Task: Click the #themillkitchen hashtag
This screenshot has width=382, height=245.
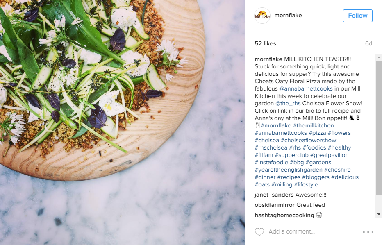Action: tap(313, 125)
